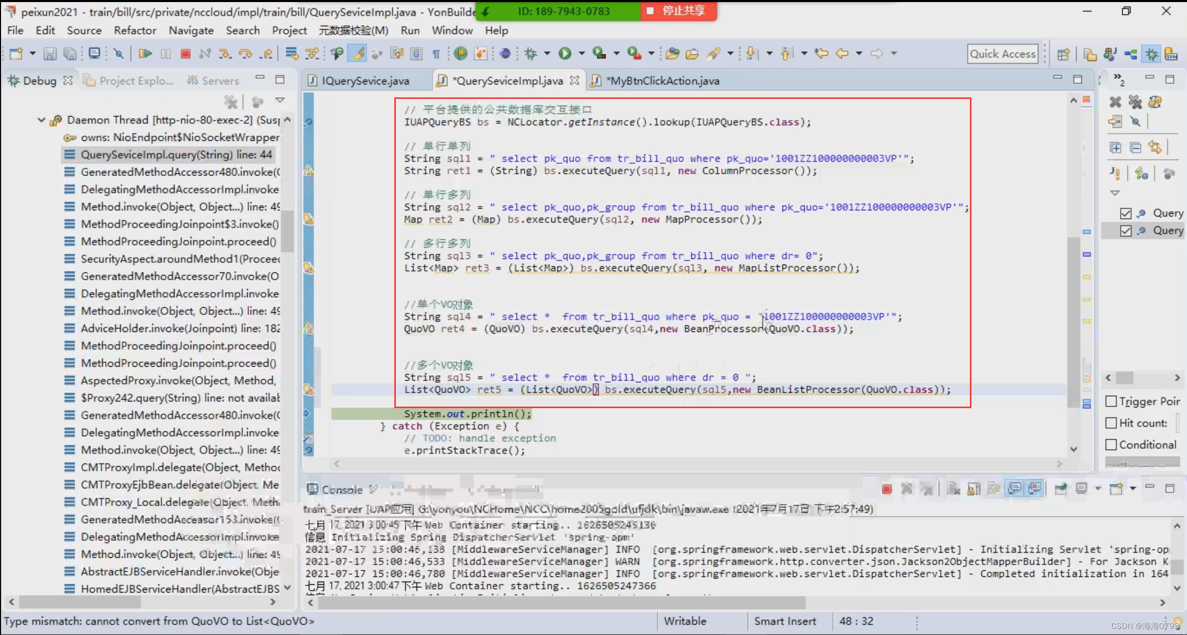Screen dimensions: 1187x635
Task: Click the Resume debug icon
Action: click(145, 53)
